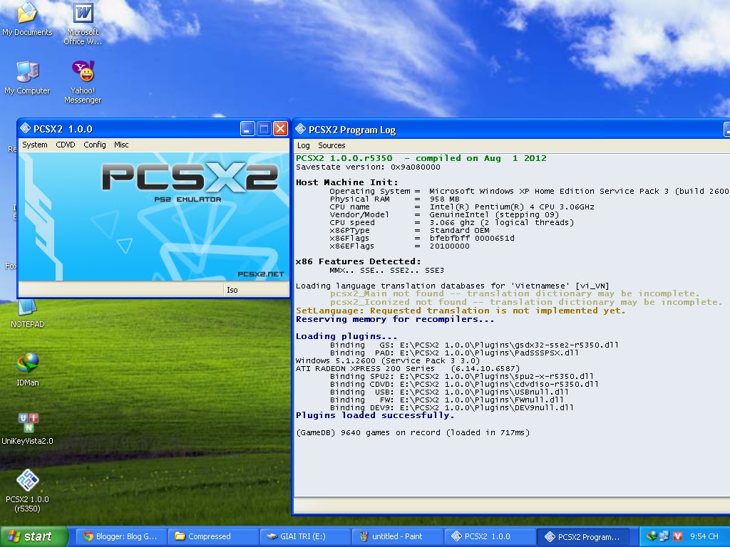Switch to Compressed folder taskbar button
The image size is (730, 547).
tap(212, 536)
